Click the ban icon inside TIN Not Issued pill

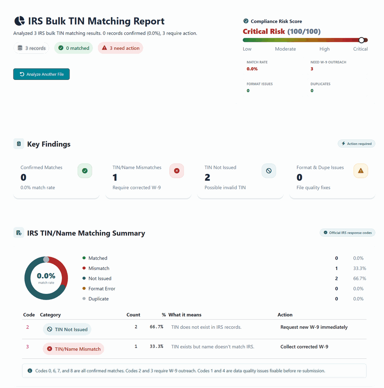point(50,329)
